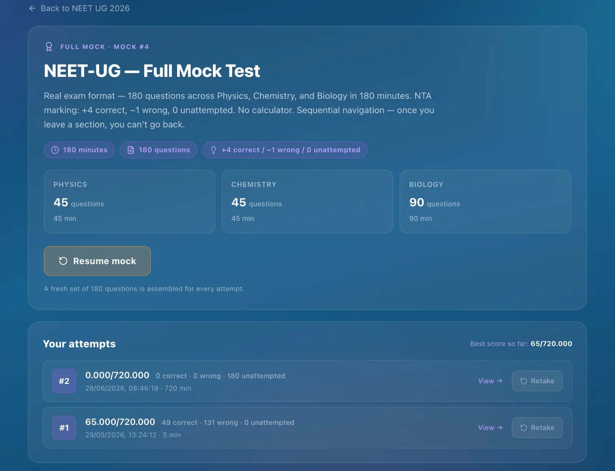View attempt #2 details
Screen dimensions: 615x471
click(490, 381)
